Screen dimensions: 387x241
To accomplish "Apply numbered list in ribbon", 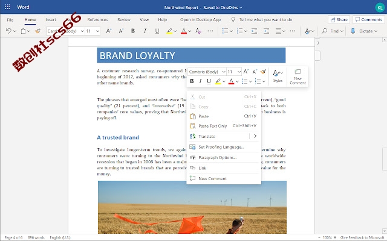I will coord(239,31).
